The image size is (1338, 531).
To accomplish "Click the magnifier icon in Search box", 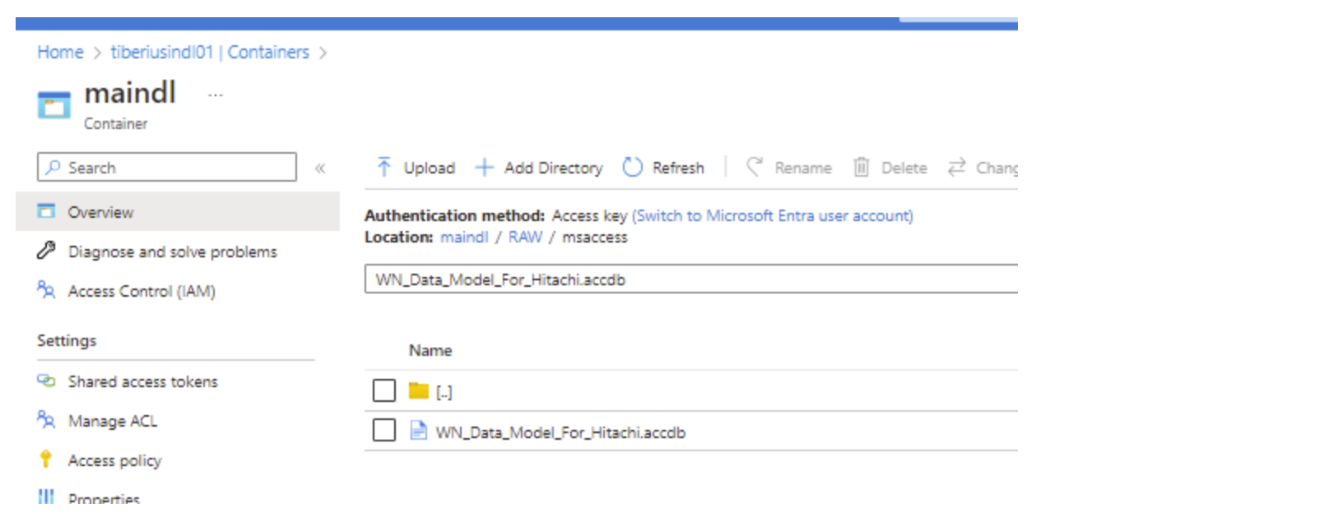I will coord(53,167).
